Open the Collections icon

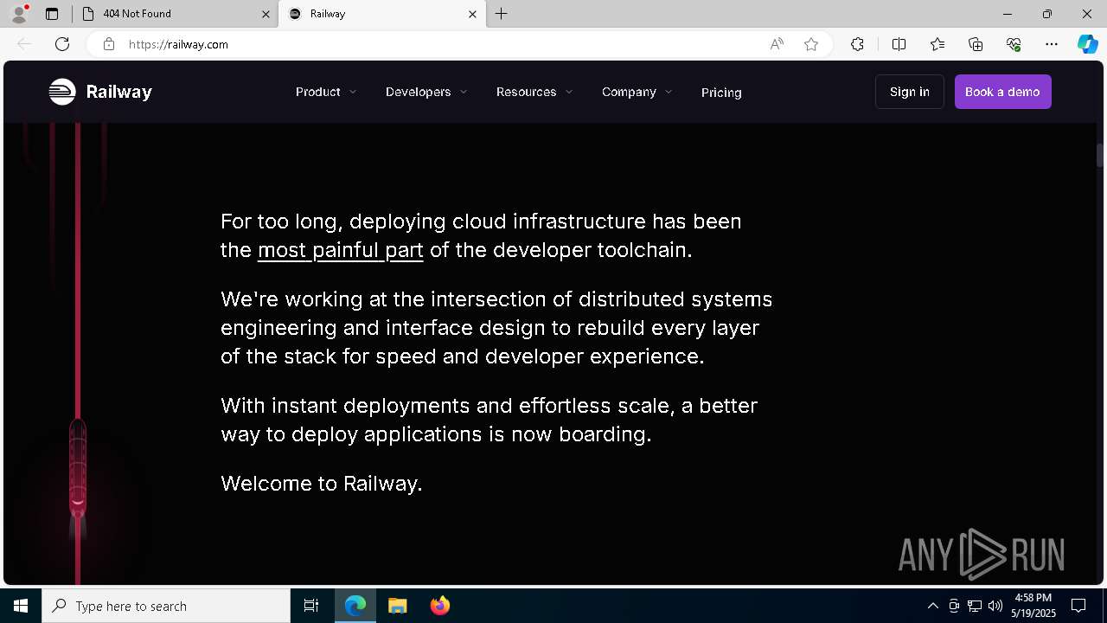976,44
